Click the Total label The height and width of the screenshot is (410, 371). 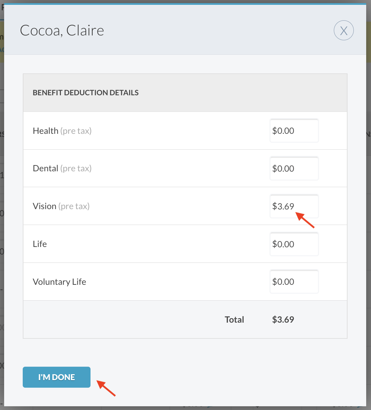coord(234,320)
